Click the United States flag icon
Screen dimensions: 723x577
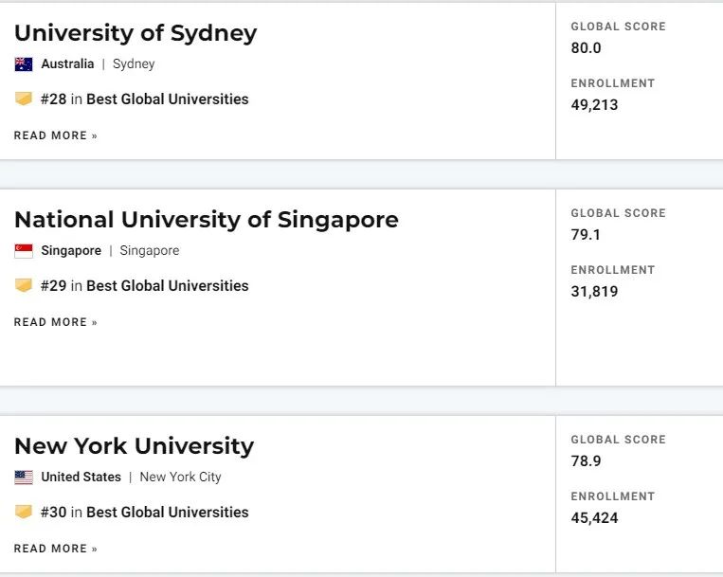24,477
